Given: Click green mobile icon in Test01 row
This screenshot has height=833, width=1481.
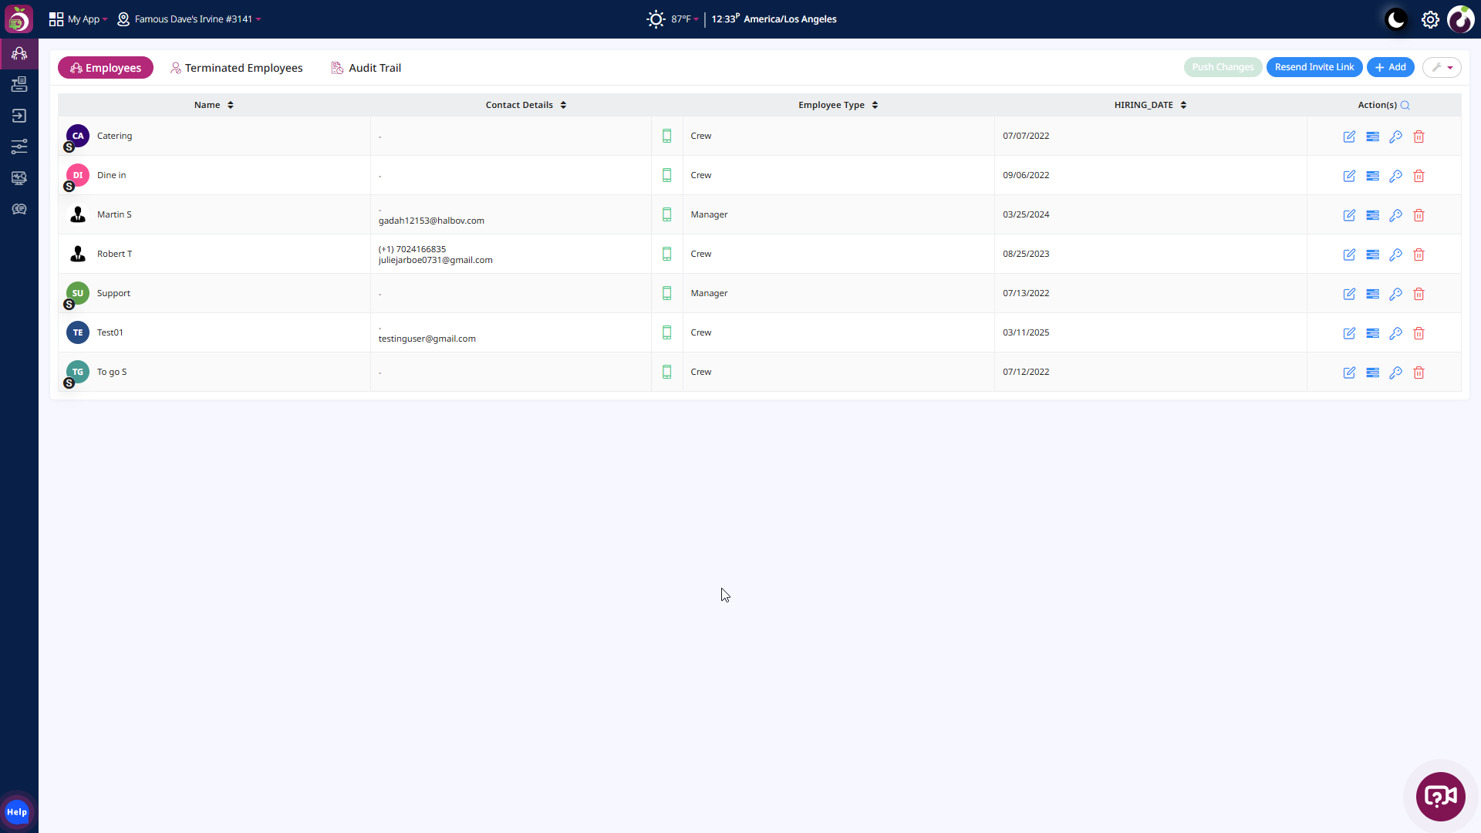Looking at the screenshot, I should 667,332.
